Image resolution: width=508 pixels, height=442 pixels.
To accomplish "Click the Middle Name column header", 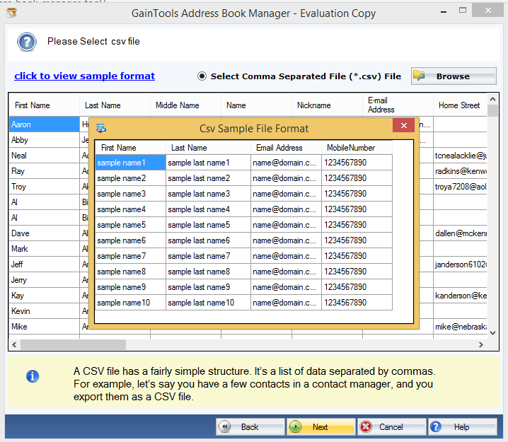I will 185,105.
